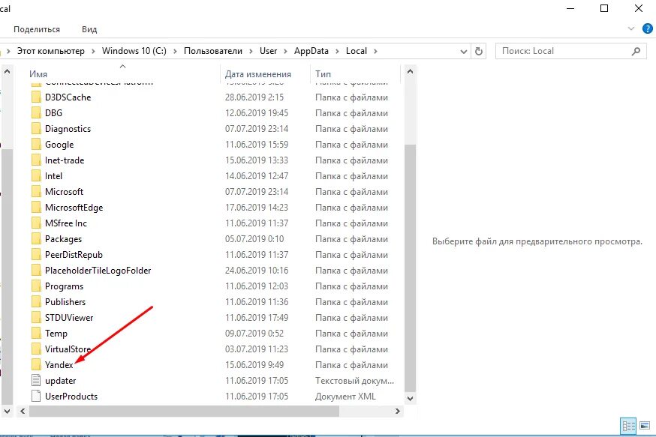The width and height of the screenshot is (656, 437).
Task: Click date 28.06.2019 2:15 of D3DSCache
Action: point(254,97)
